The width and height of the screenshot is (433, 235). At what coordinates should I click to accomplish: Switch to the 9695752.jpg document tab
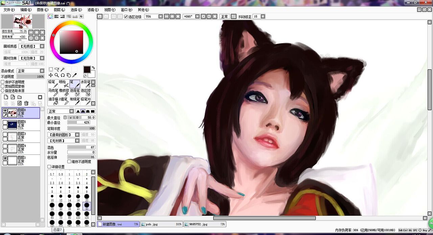205,224
